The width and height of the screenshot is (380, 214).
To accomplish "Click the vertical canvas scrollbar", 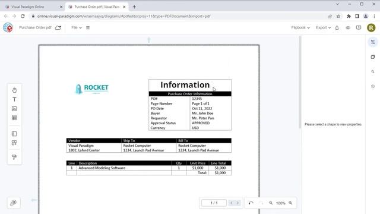I will pos(300,83).
